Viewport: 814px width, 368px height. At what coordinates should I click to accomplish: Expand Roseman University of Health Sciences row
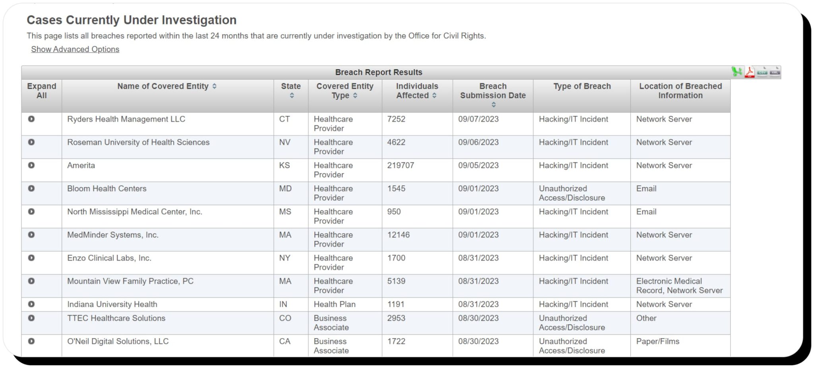pyautogui.click(x=31, y=142)
